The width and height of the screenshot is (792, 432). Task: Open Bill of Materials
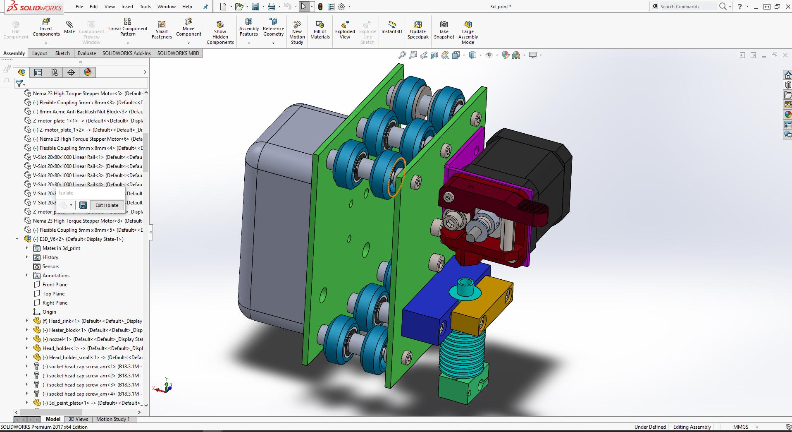(x=320, y=30)
